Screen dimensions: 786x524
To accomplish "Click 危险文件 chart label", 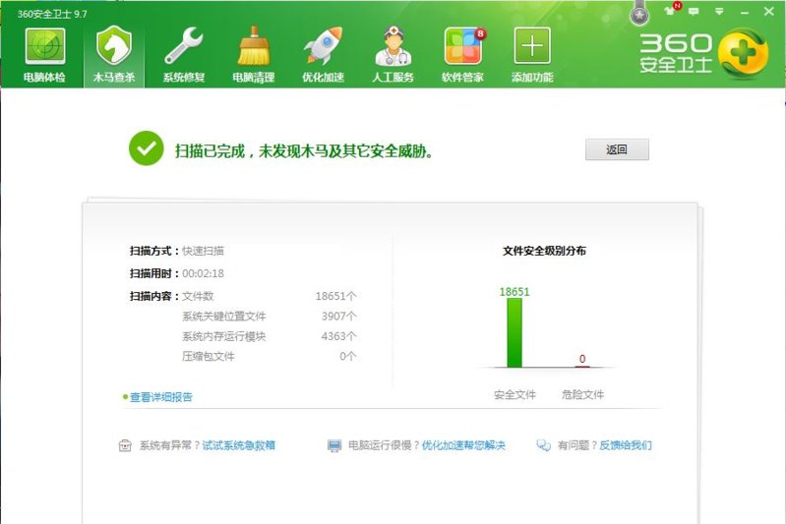I will coord(582,395).
